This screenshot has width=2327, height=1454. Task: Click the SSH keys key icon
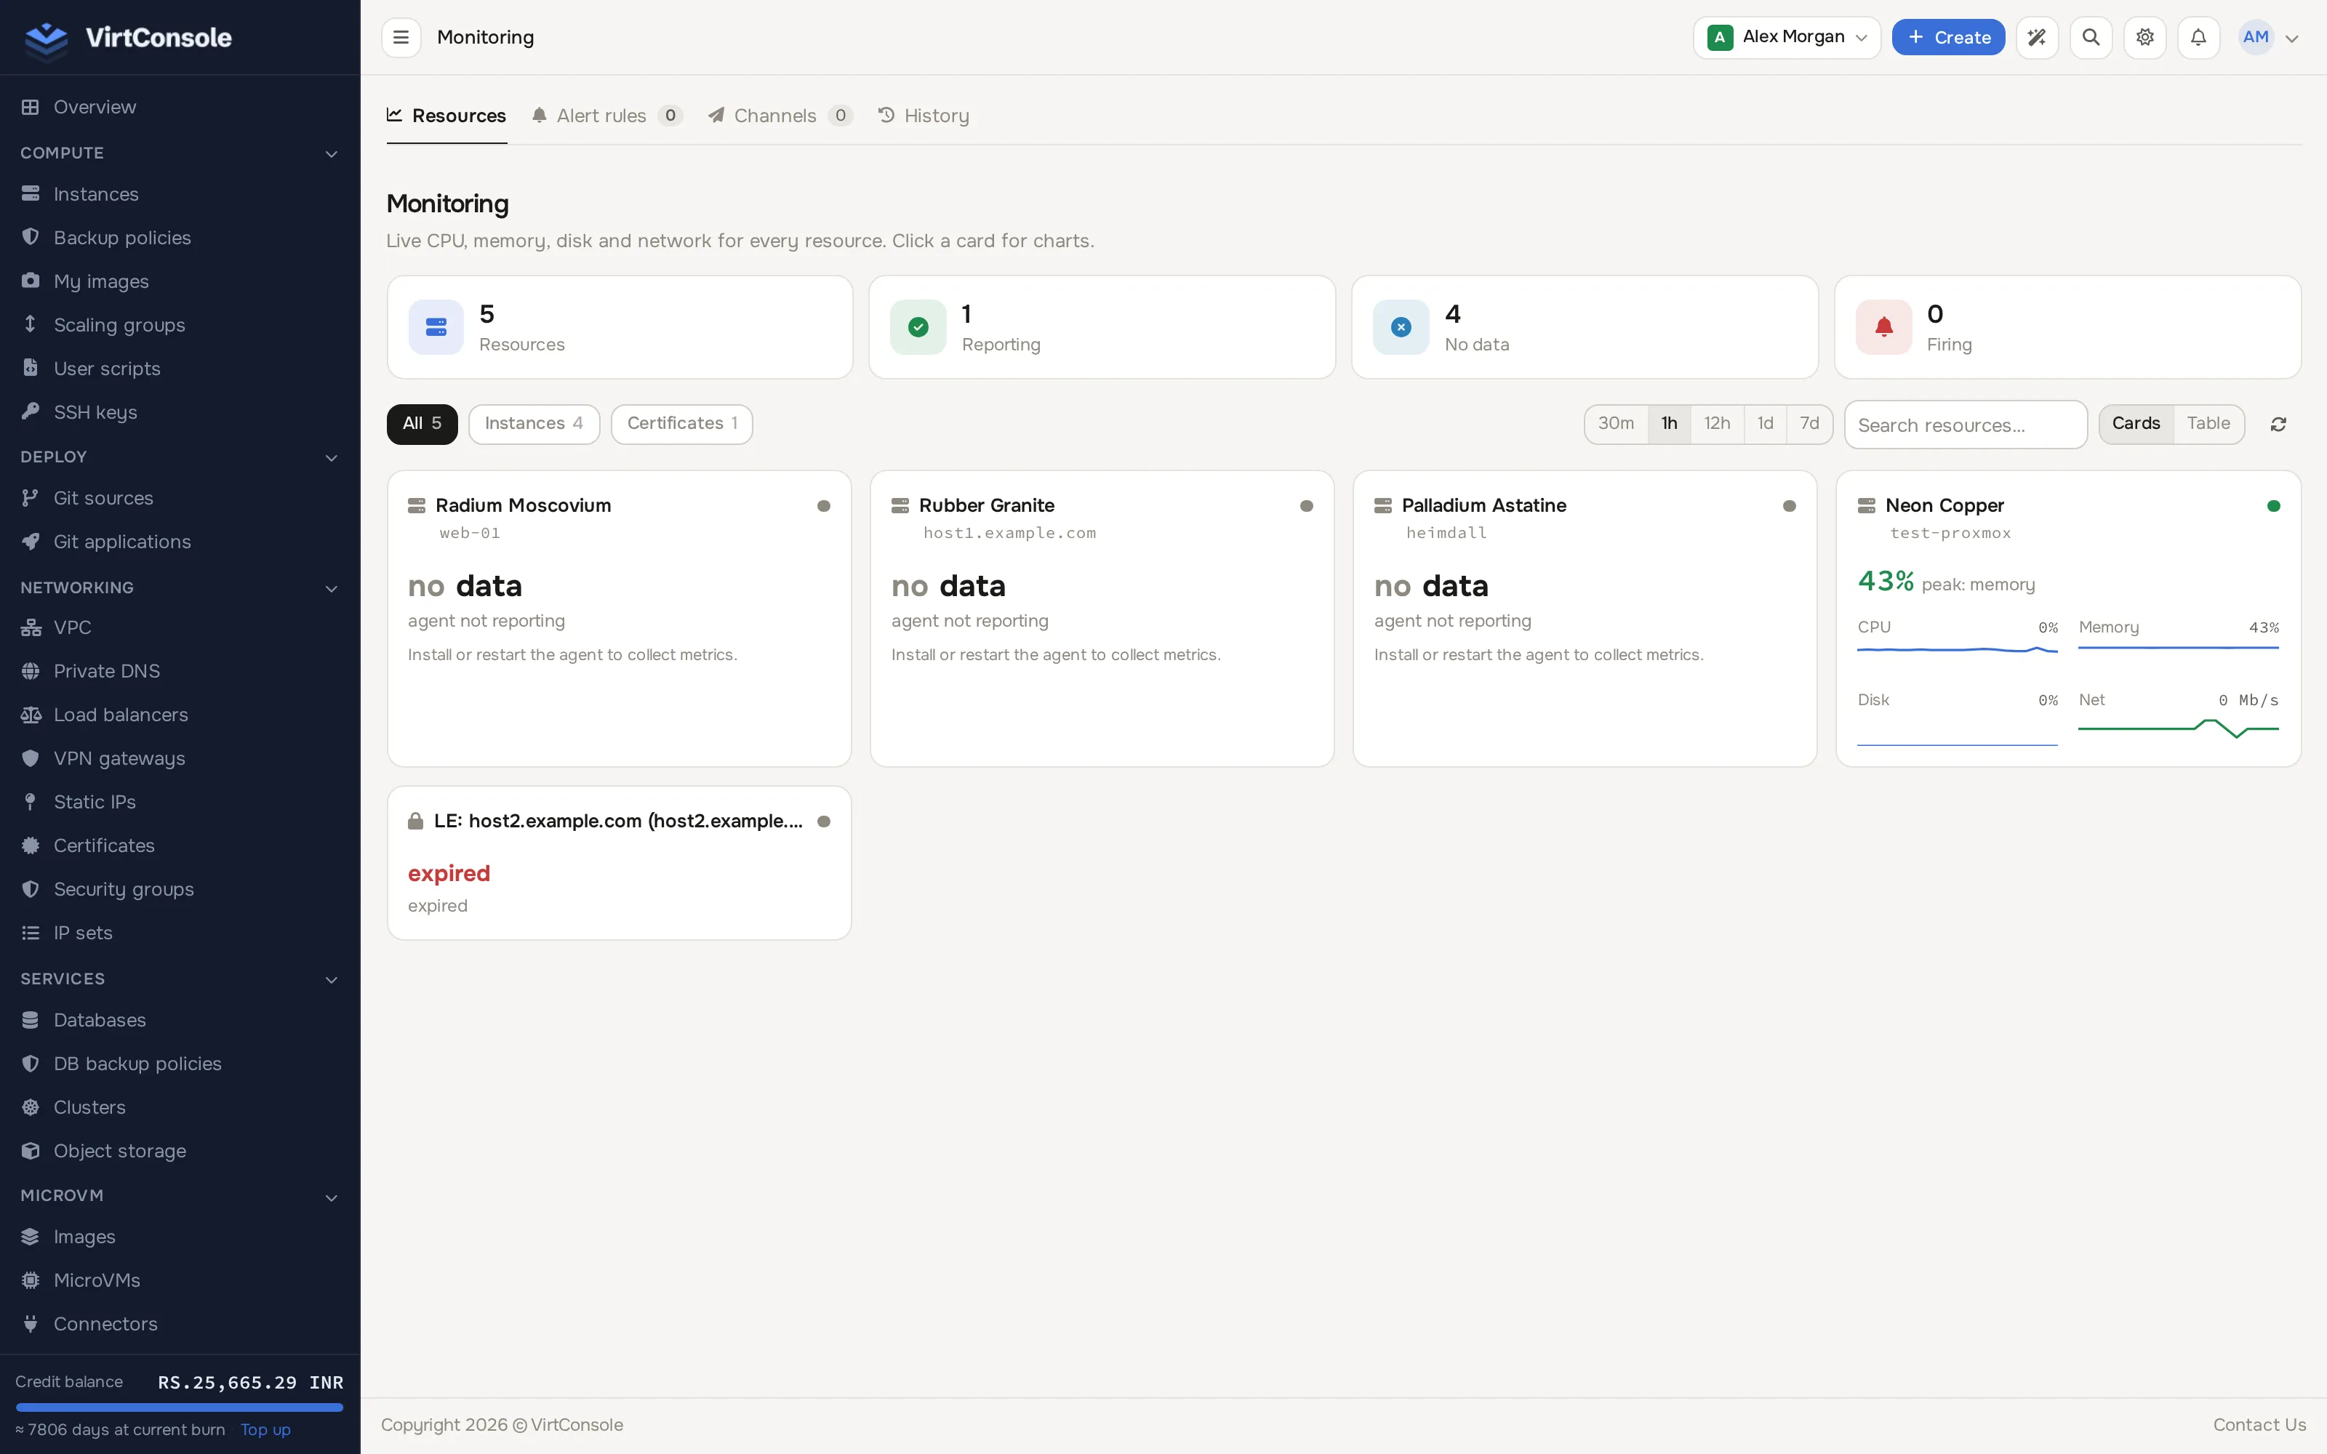31,411
